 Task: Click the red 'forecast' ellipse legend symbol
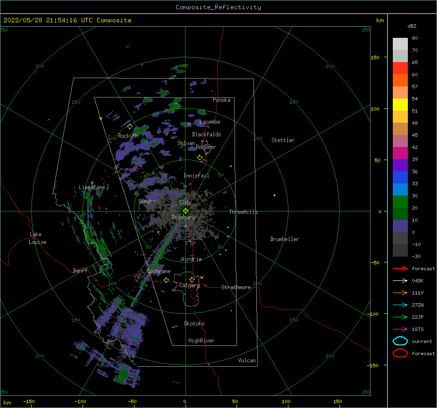(x=400, y=353)
